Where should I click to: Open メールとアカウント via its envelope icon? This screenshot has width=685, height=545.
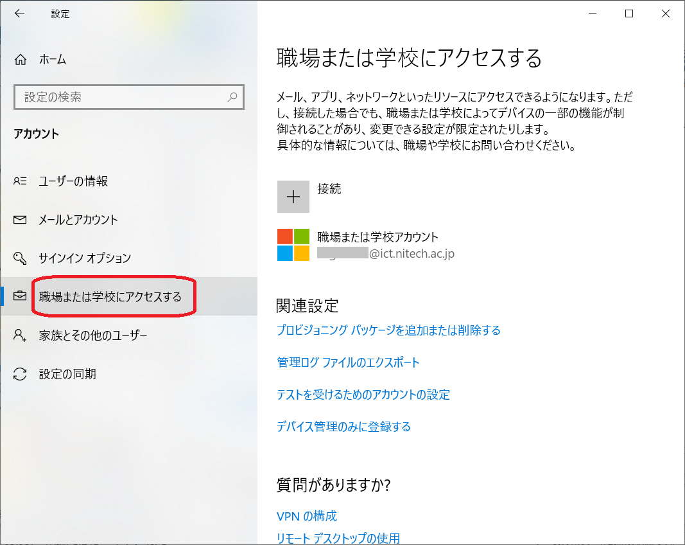[19, 219]
